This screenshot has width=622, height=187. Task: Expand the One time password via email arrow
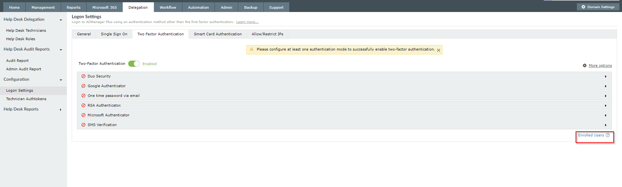point(605,96)
